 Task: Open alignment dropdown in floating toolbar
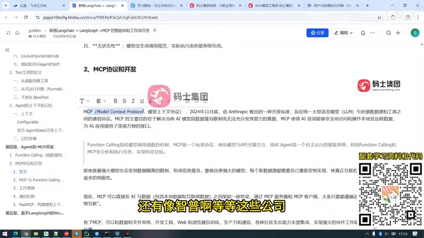(101, 101)
